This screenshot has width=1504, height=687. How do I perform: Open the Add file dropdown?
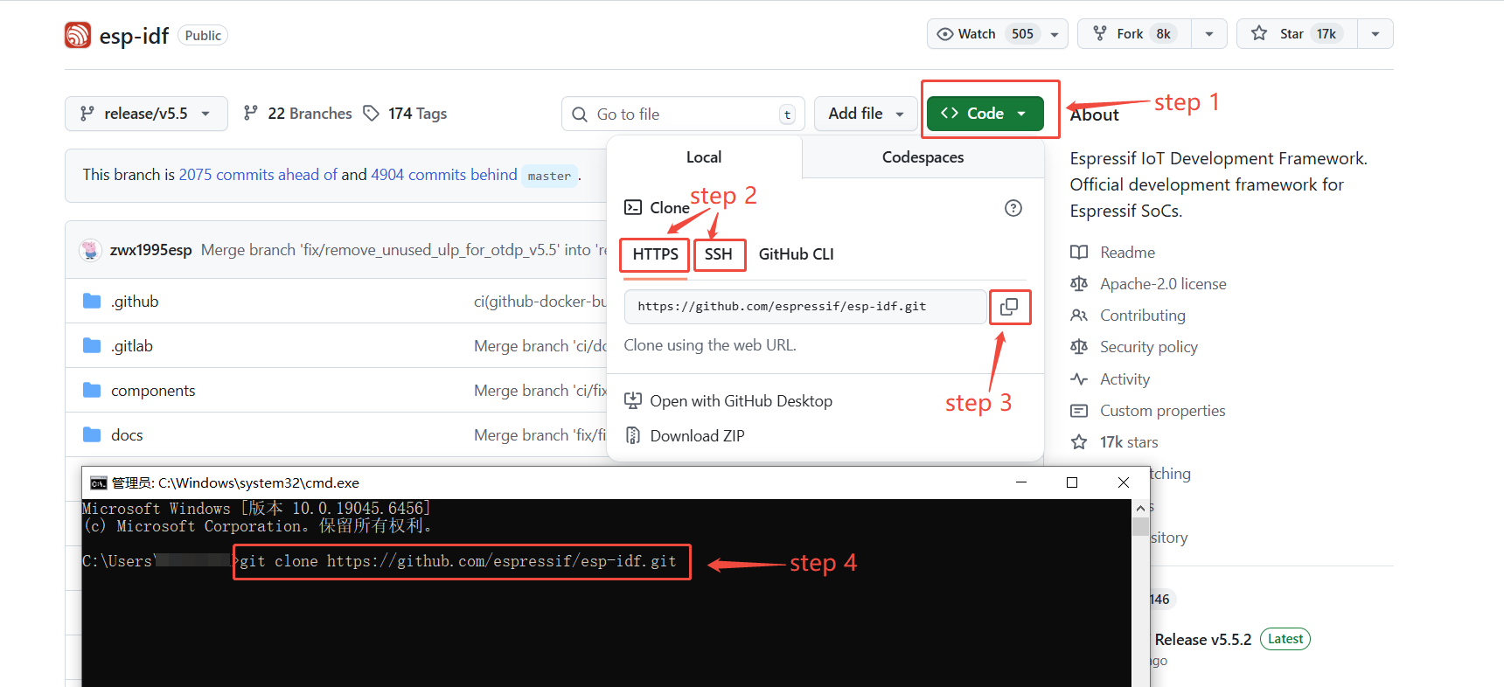[865, 114]
